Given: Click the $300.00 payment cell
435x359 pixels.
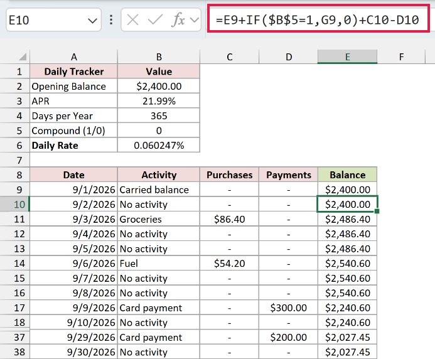Looking at the screenshot, I should click(x=289, y=308).
